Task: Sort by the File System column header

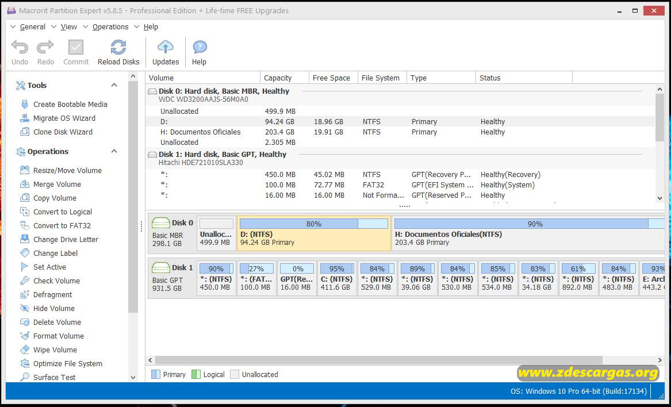Action: pyautogui.click(x=382, y=78)
